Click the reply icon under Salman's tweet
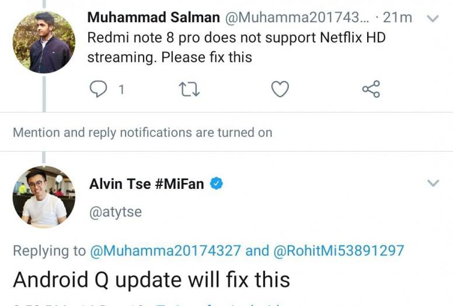Viewport: 453px width, 306px height. 99,89
